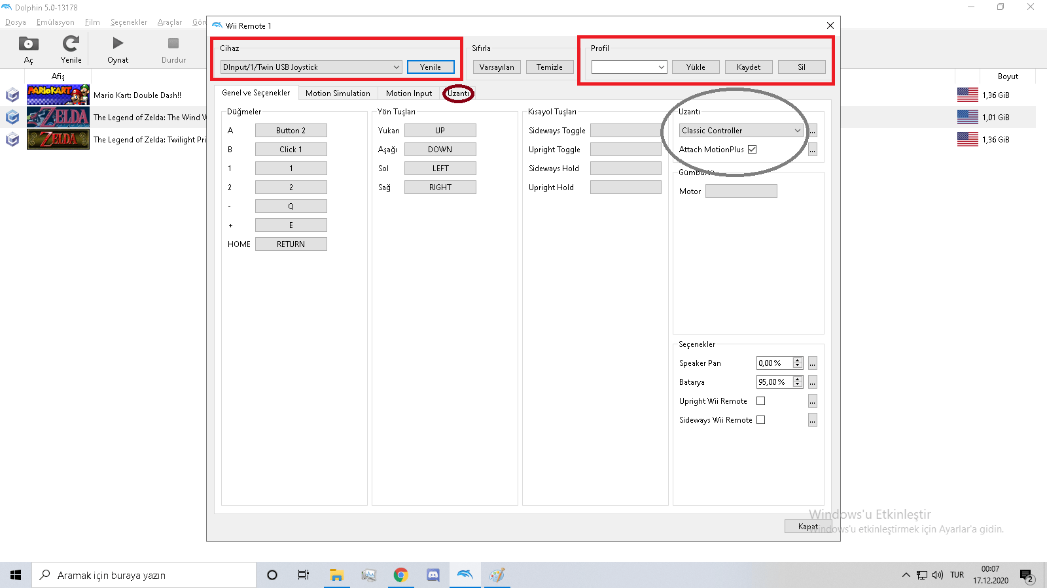The image size is (1047, 588).
Task: Open volume control in system tray
Action: point(938,575)
